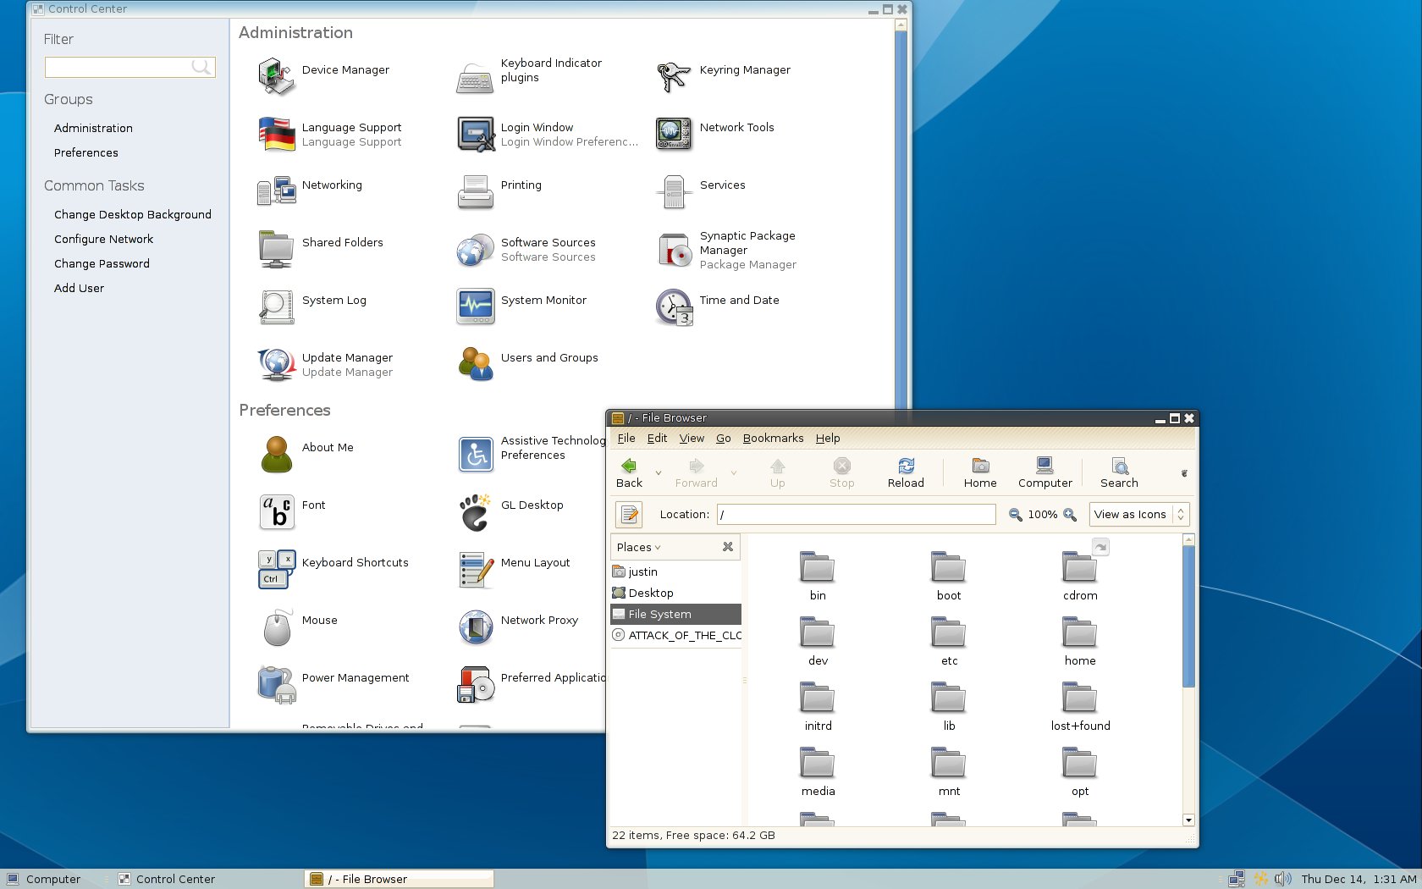Open GL Desktop preferences
The height and width of the screenshot is (889, 1422).
click(x=510, y=511)
